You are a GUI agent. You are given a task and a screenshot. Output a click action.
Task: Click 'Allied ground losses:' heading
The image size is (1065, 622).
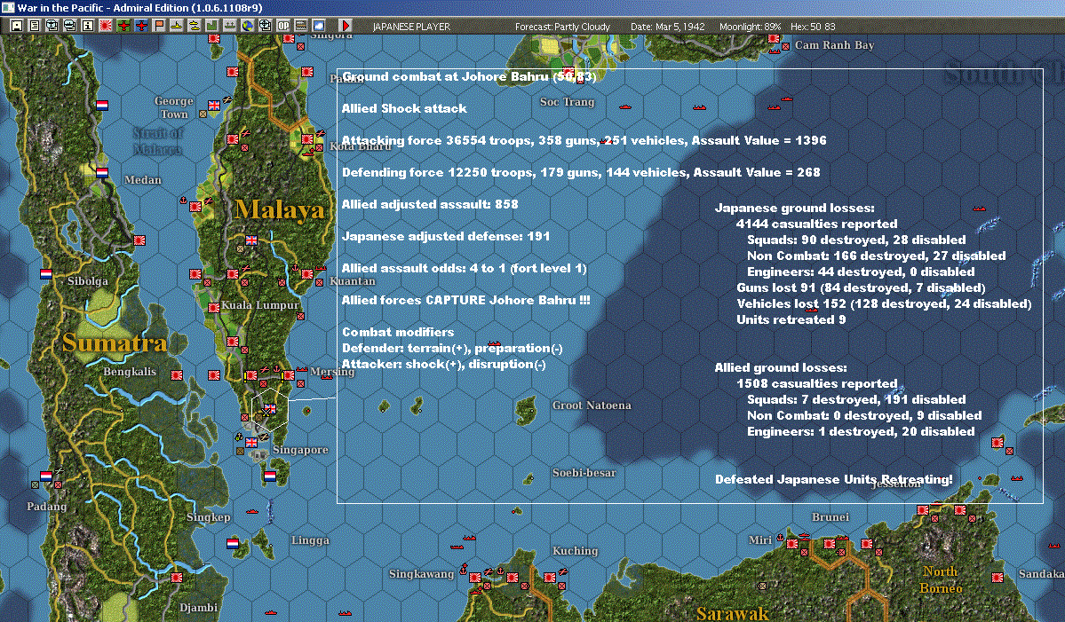[781, 367]
